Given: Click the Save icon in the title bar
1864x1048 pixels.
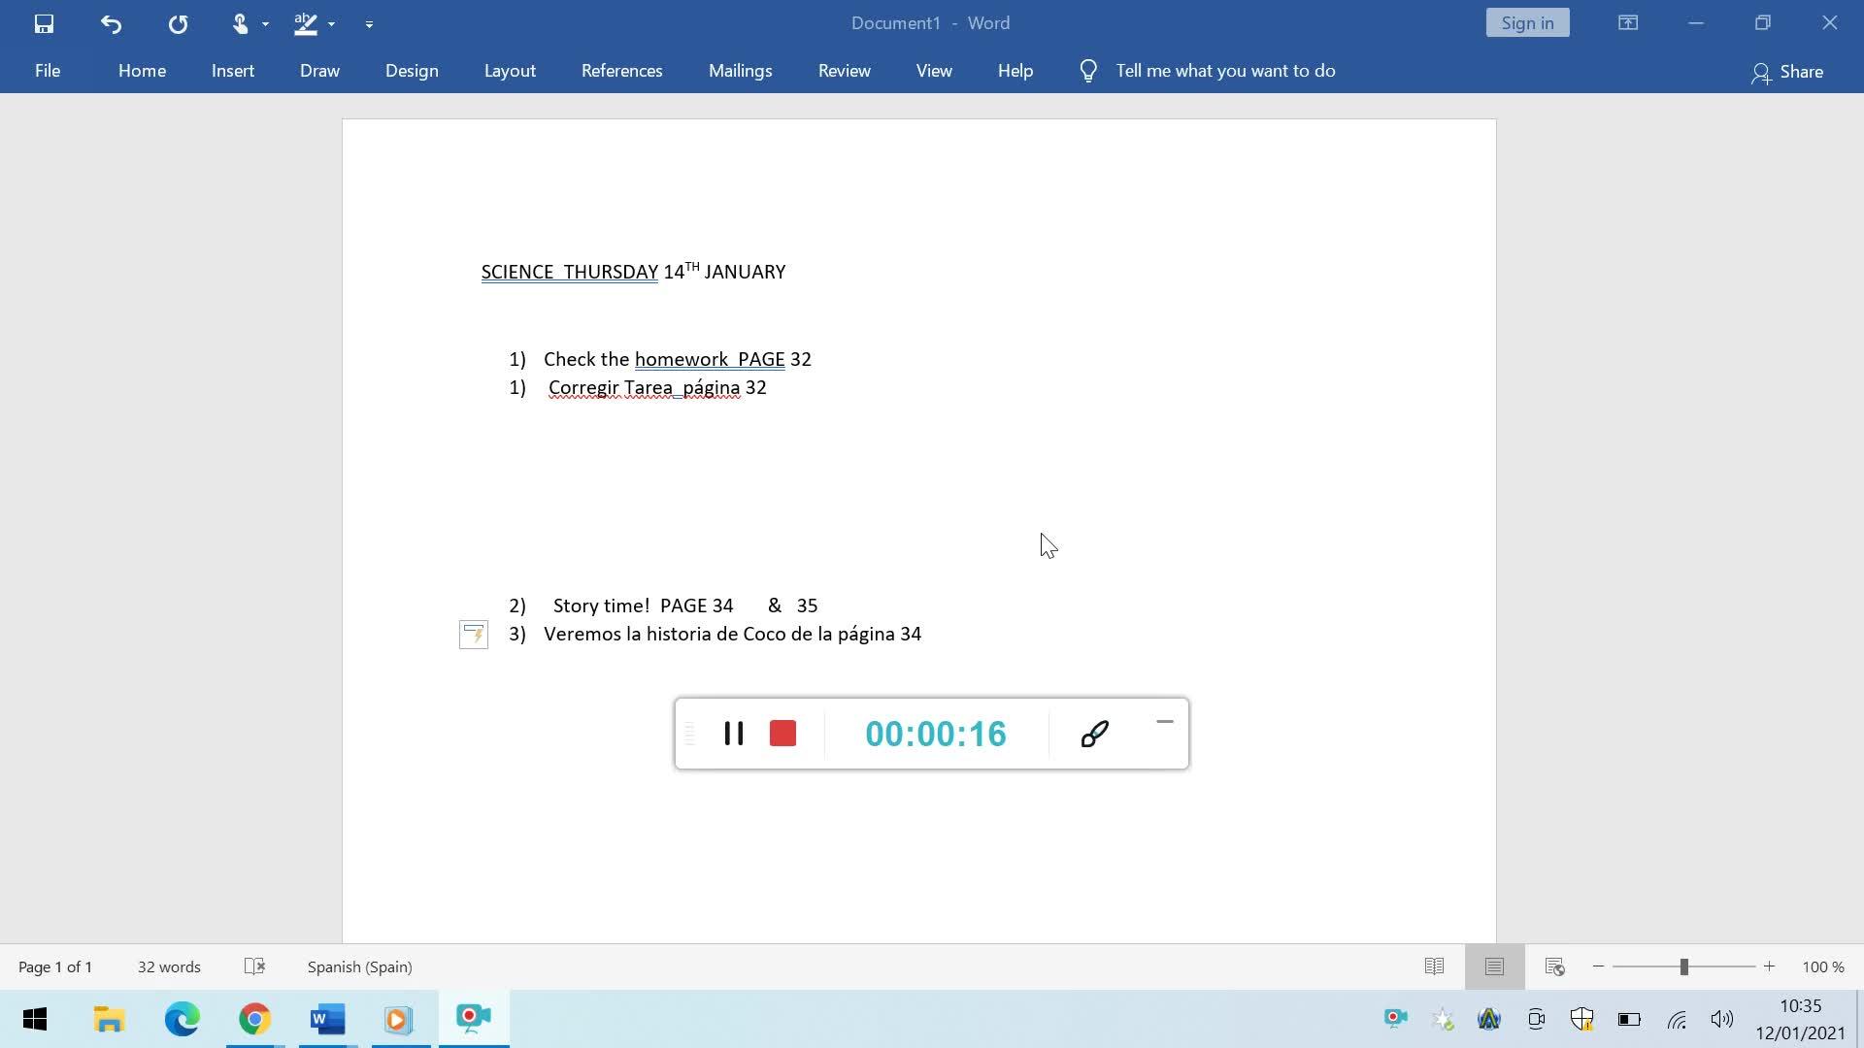Looking at the screenshot, I should tap(44, 23).
